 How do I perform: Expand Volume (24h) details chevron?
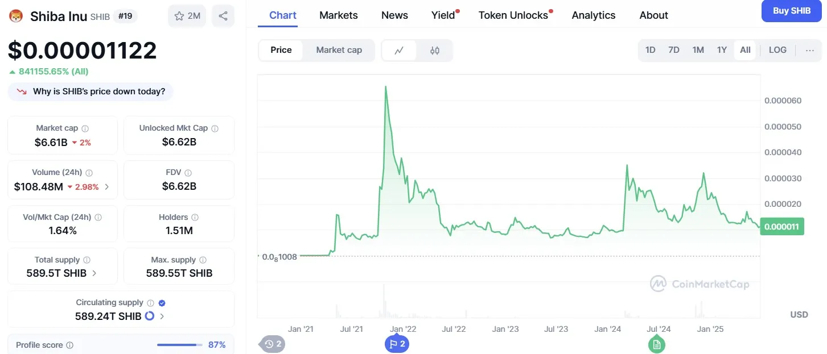(x=107, y=186)
